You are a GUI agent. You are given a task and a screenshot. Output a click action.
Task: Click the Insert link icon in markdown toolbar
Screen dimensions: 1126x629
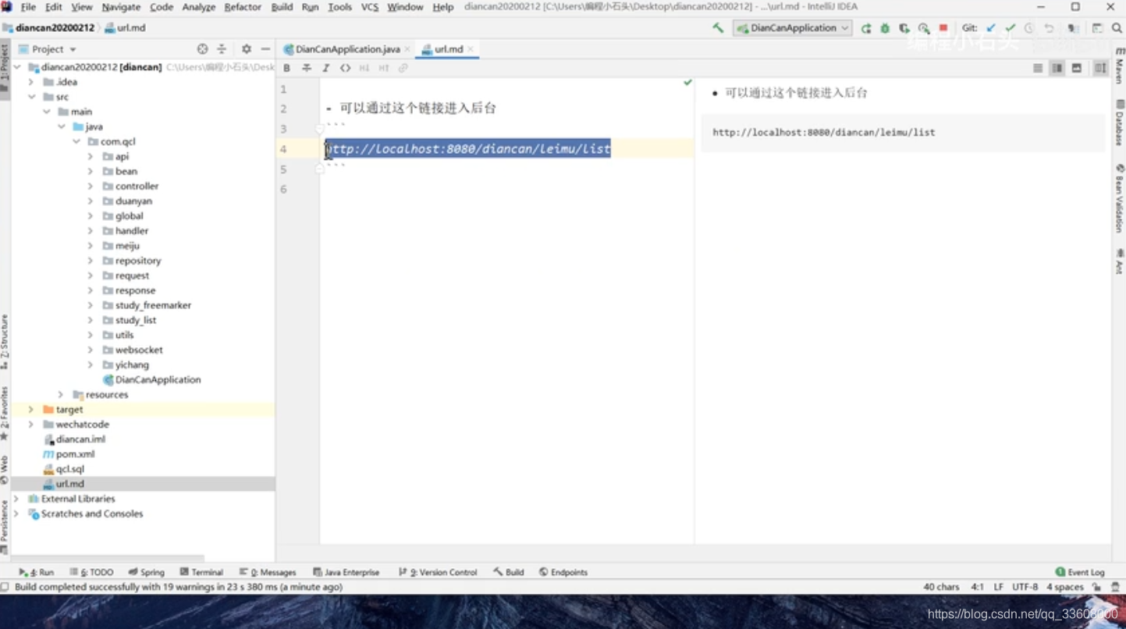403,68
